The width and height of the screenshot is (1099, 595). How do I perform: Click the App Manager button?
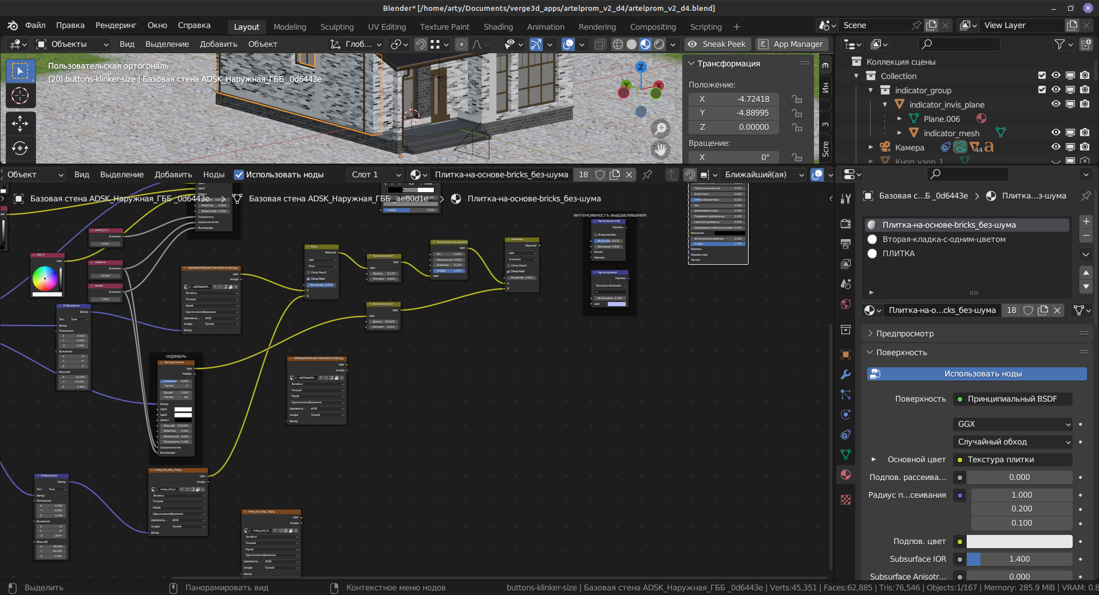coord(791,44)
